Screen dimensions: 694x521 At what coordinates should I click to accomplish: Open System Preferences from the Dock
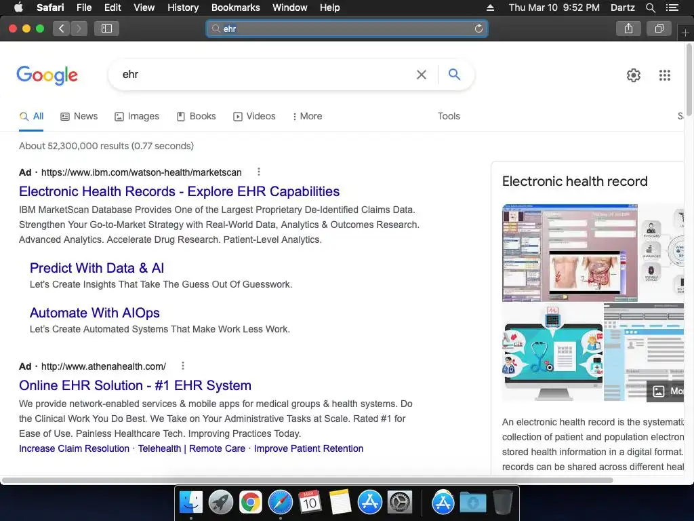(x=400, y=503)
